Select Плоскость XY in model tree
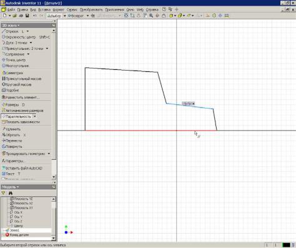This screenshot has height=248, width=296. 21,208
